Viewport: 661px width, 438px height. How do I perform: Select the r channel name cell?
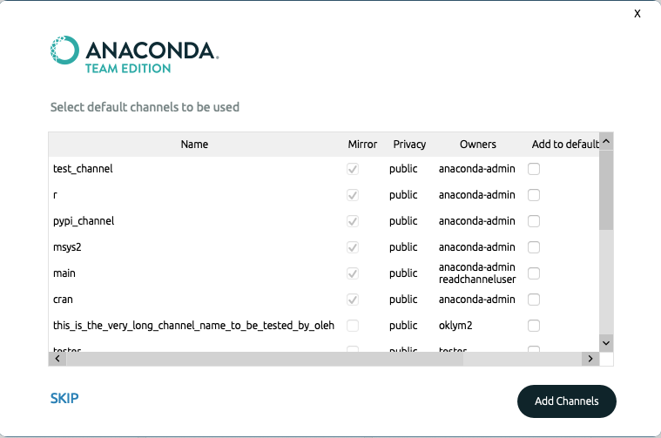coord(55,195)
